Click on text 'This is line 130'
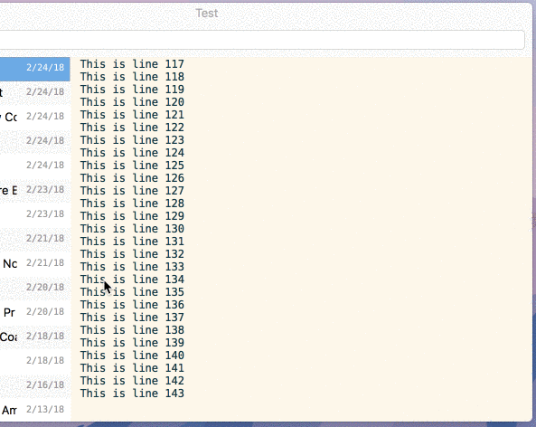 pos(132,229)
